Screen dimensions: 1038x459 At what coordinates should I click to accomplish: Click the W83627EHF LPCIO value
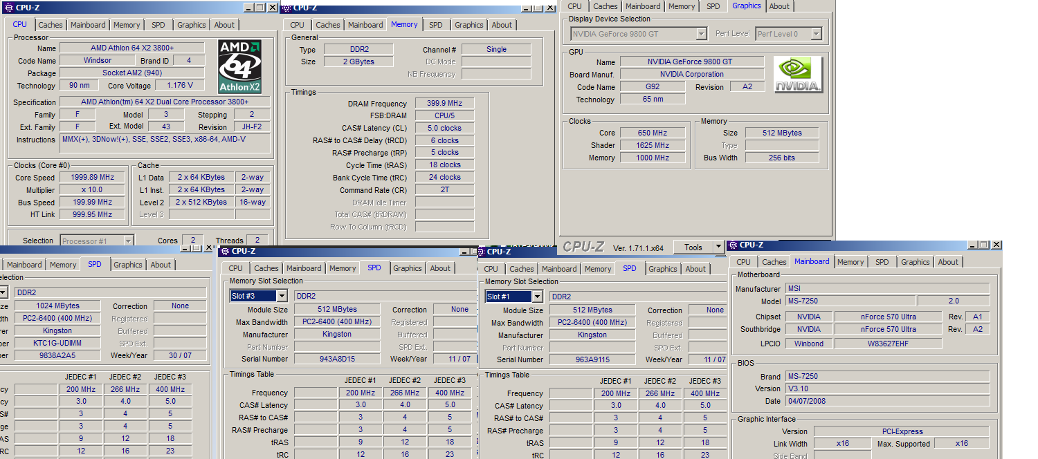(887, 344)
